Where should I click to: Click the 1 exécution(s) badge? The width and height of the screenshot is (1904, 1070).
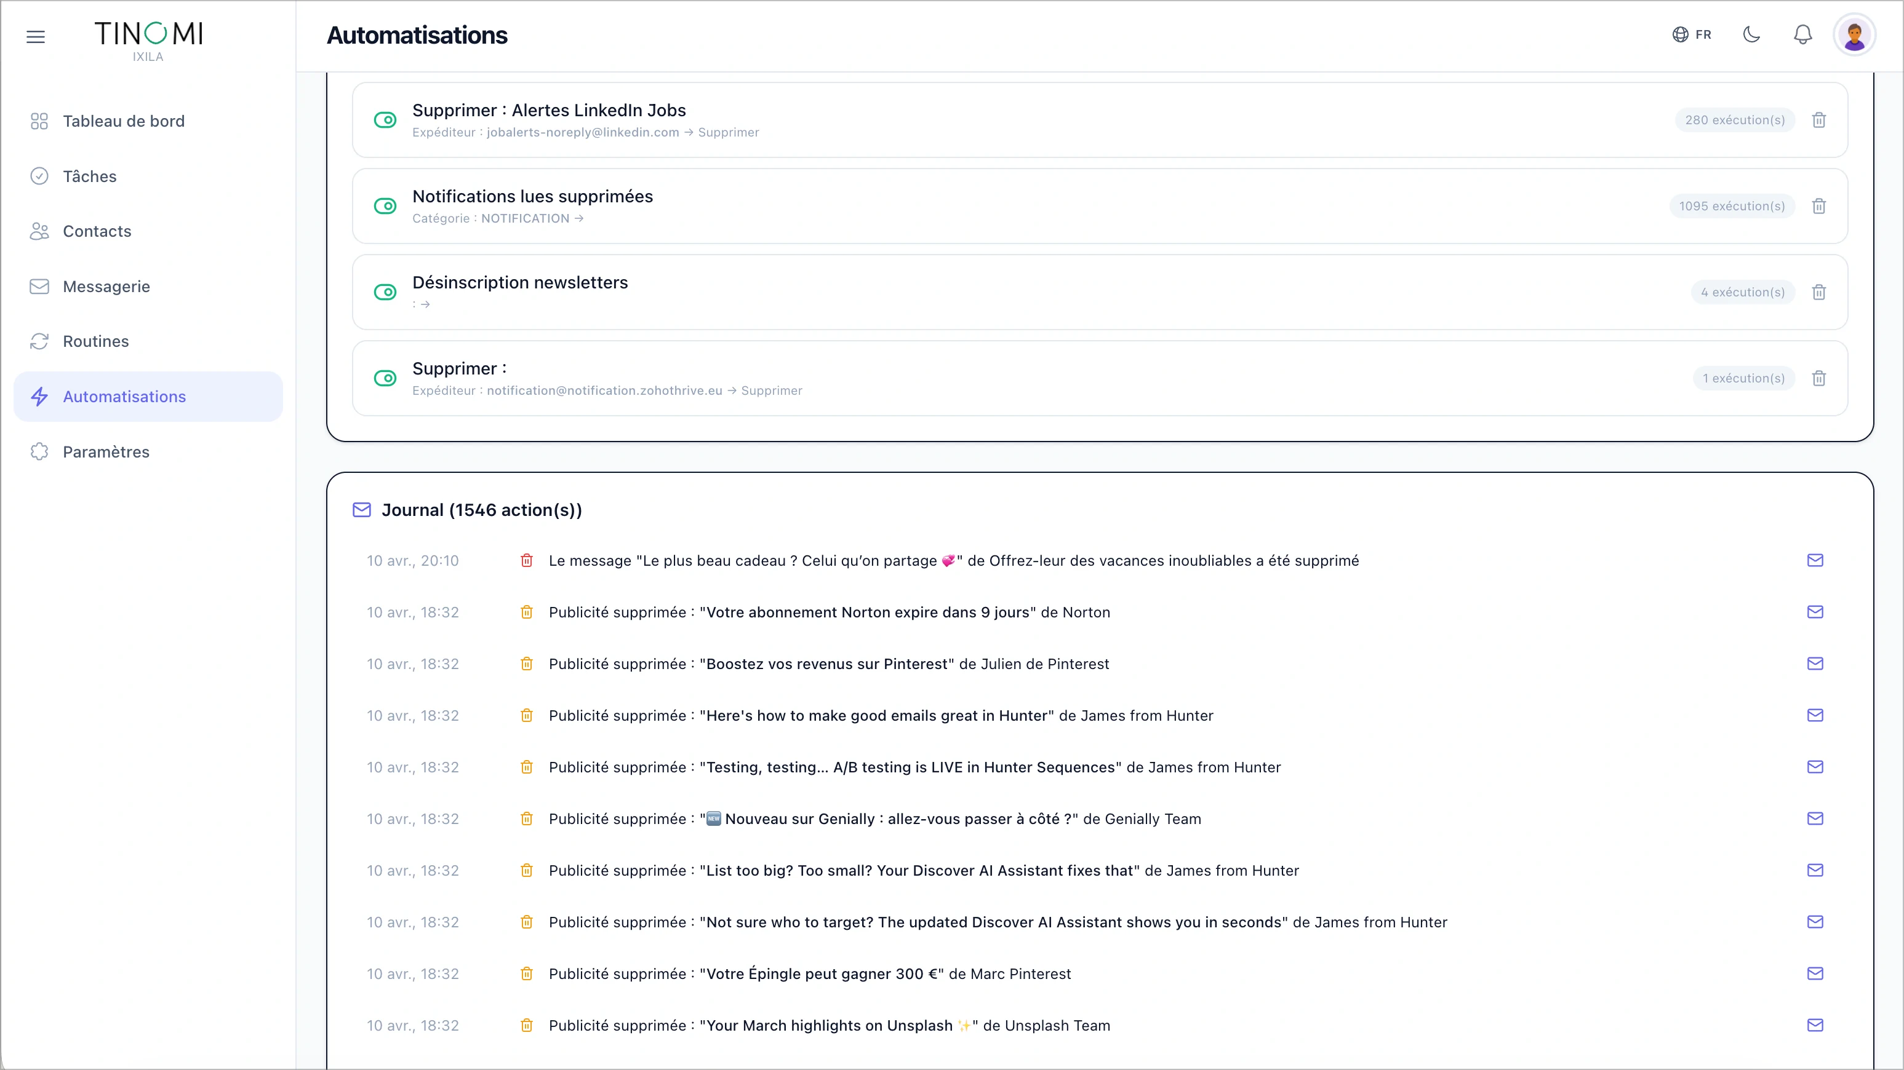tap(1743, 378)
